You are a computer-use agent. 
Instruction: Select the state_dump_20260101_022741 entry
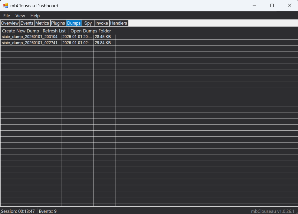point(30,42)
